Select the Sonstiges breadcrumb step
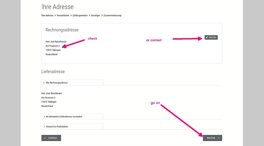 point(95,16)
